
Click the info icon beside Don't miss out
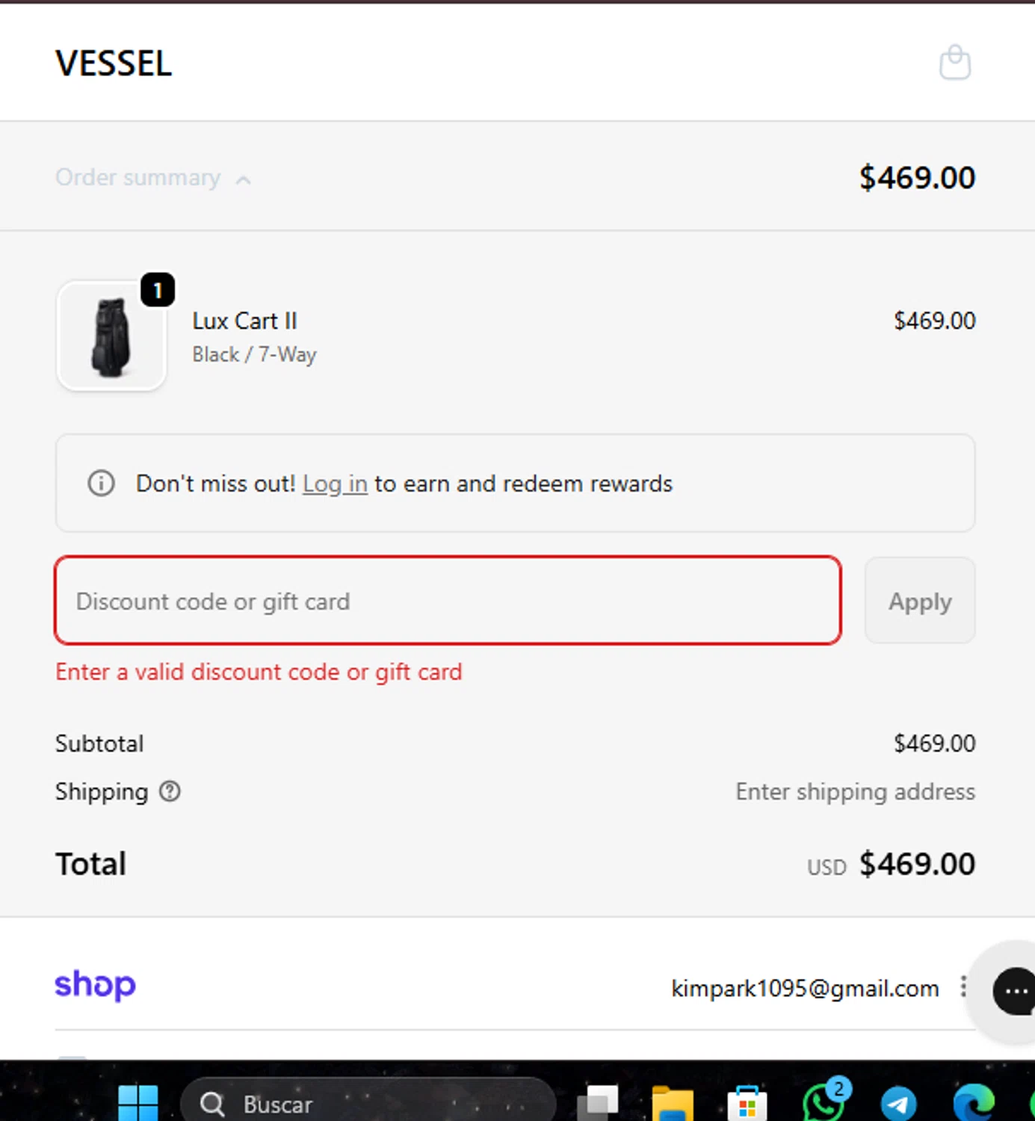coord(102,484)
